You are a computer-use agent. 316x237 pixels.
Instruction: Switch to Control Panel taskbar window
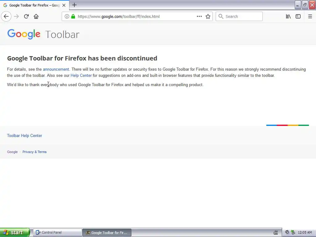tap(57, 232)
